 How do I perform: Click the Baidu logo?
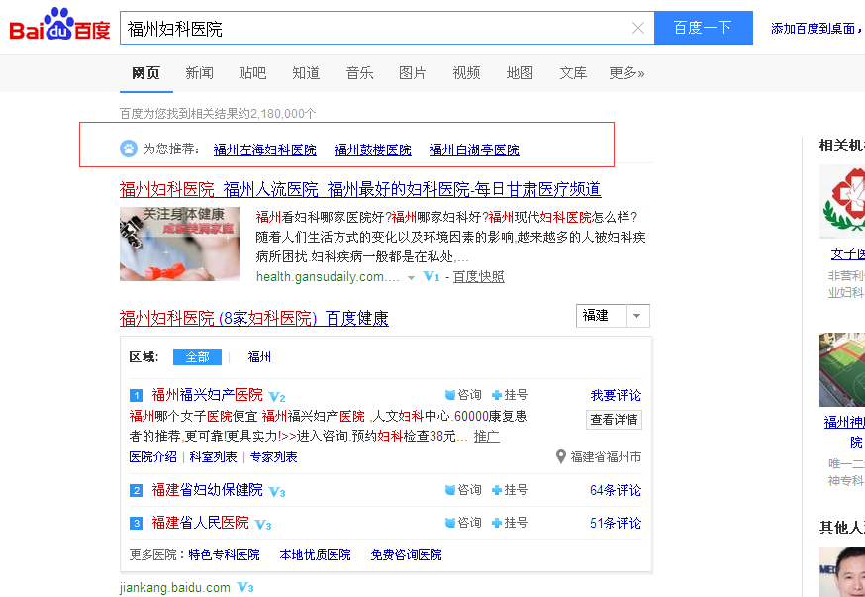tap(59, 27)
